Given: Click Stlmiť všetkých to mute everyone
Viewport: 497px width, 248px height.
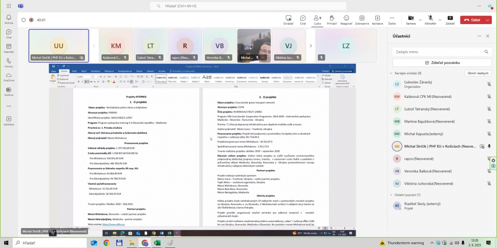Looking at the screenshot, I should click(478, 73).
